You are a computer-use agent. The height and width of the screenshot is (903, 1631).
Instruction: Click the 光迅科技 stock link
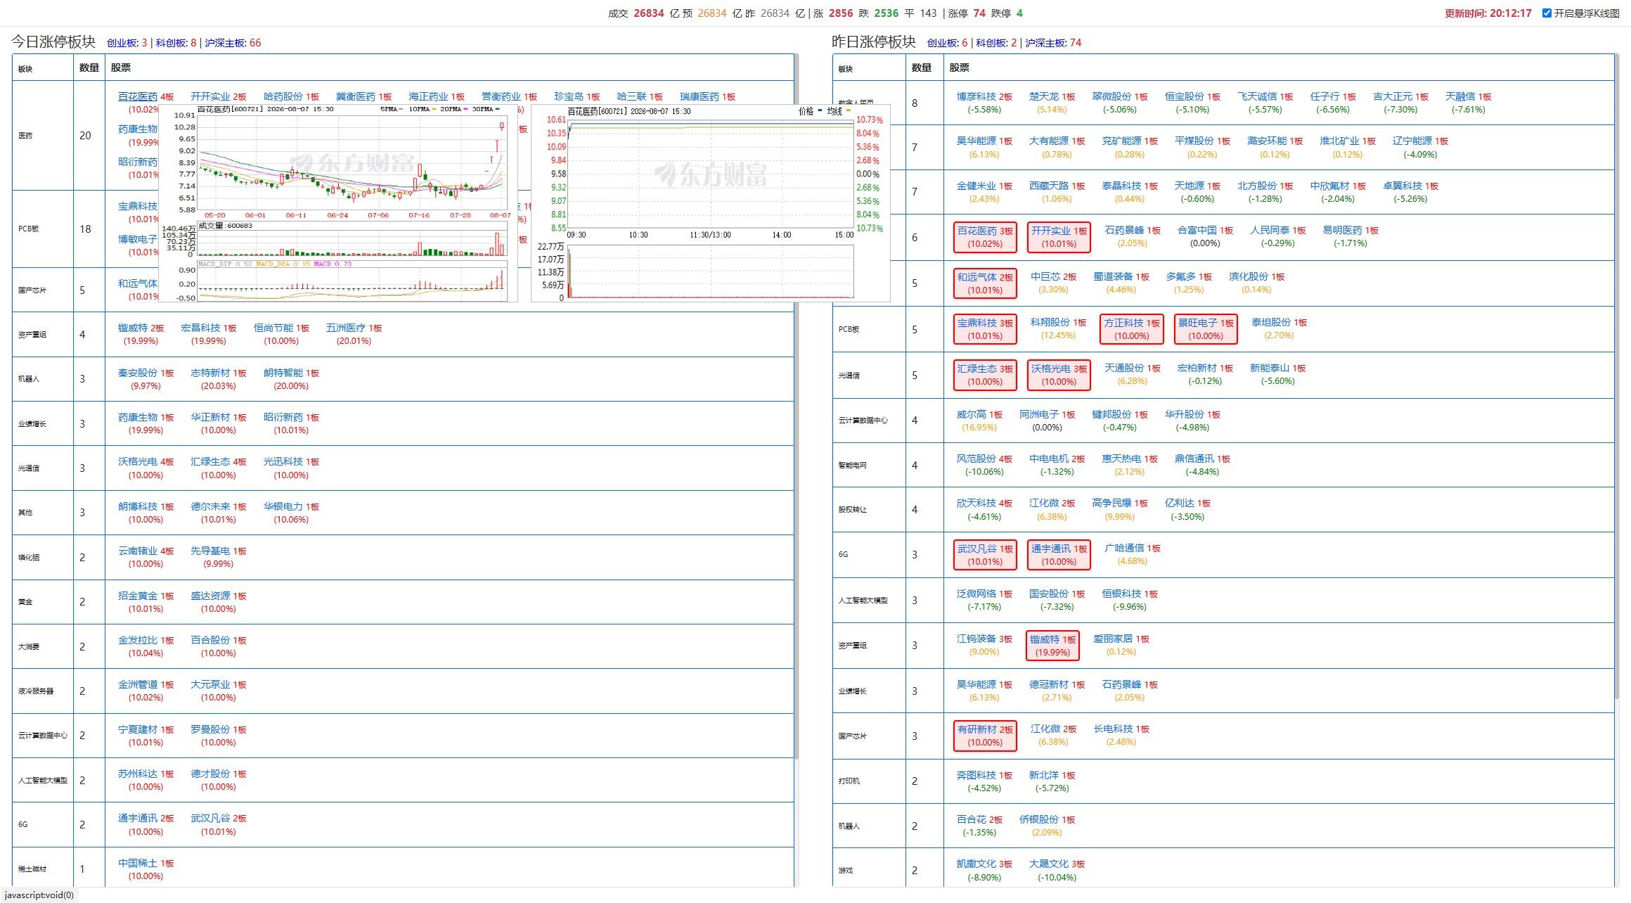click(x=283, y=461)
